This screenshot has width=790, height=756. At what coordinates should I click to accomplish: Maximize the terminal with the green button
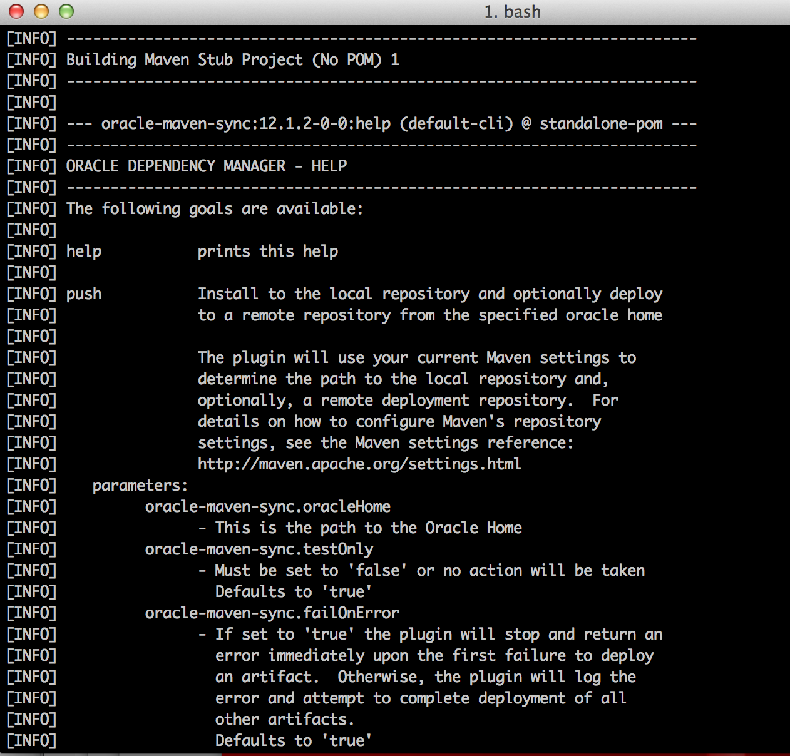(66, 11)
